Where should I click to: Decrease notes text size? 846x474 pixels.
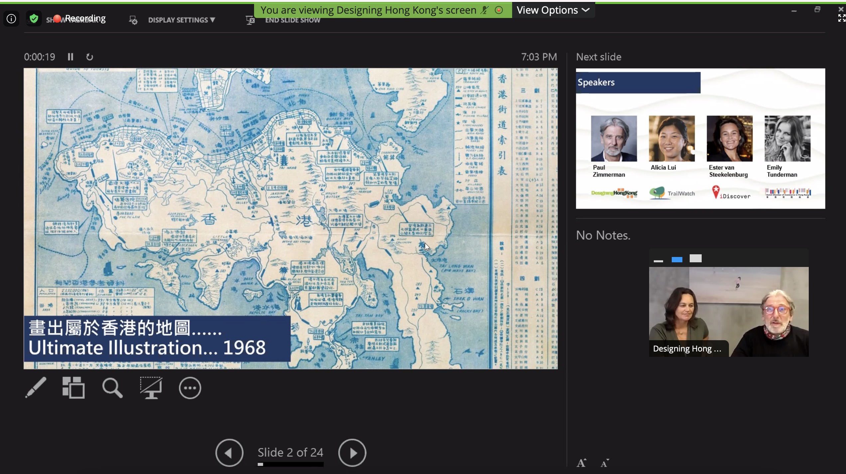pos(605,463)
